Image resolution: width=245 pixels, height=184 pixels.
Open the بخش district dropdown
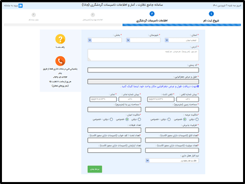(x=105, y=40)
